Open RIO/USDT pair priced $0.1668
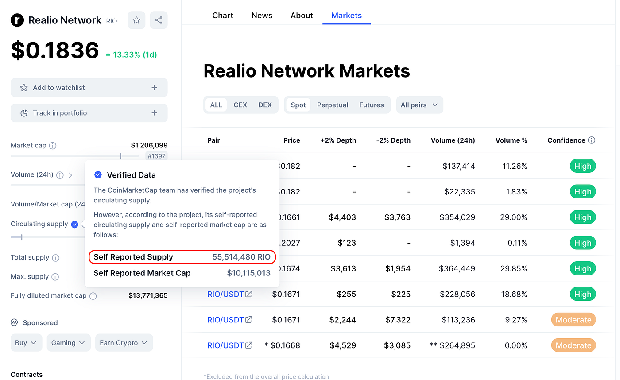 tap(225, 345)
